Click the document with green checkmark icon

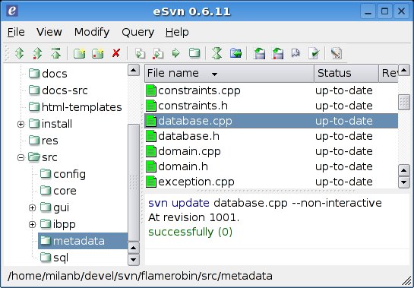coord(314,53)
